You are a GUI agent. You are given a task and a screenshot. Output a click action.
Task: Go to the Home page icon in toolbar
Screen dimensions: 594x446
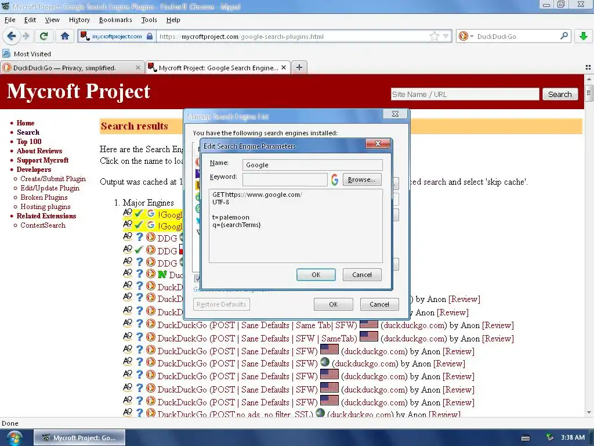[65, 37]
